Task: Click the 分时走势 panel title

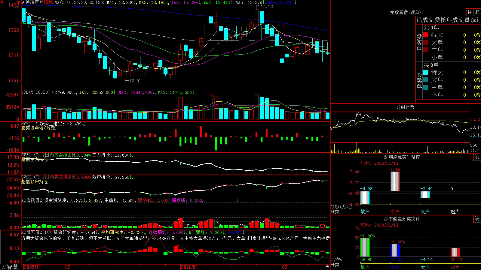Action: tap(405, 107)
